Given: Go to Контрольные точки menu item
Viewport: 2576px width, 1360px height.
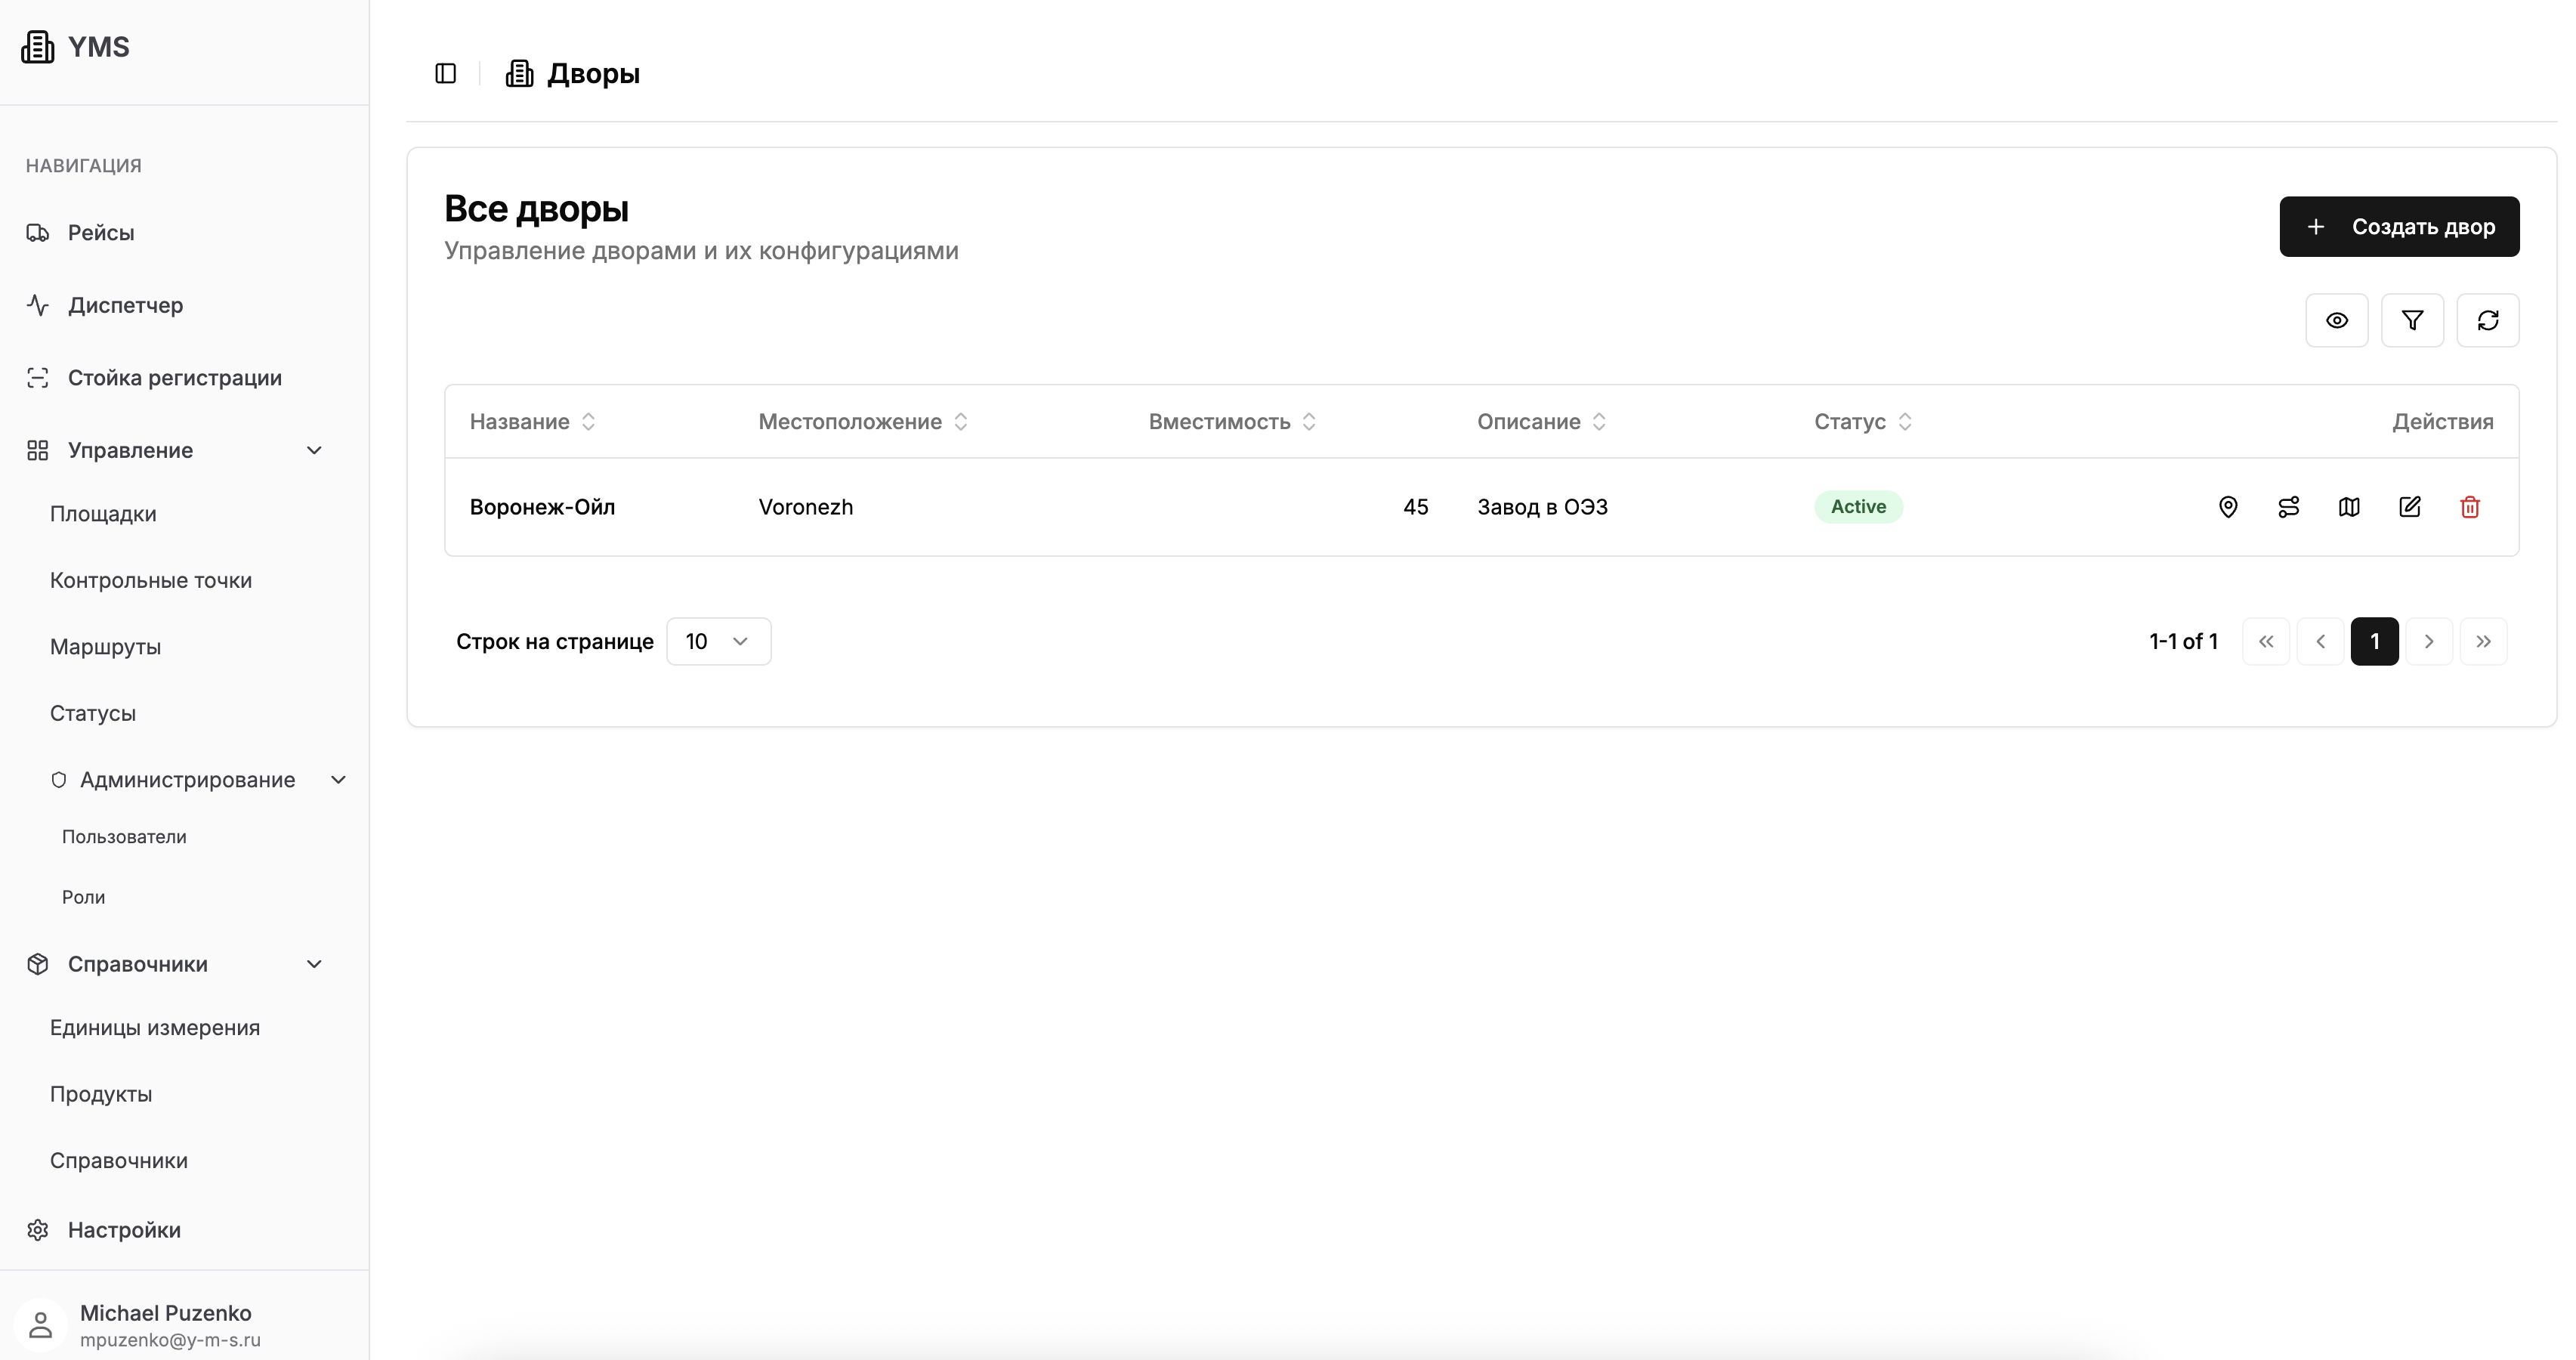Looking at the screenshot, I should [x=151, y=580].
